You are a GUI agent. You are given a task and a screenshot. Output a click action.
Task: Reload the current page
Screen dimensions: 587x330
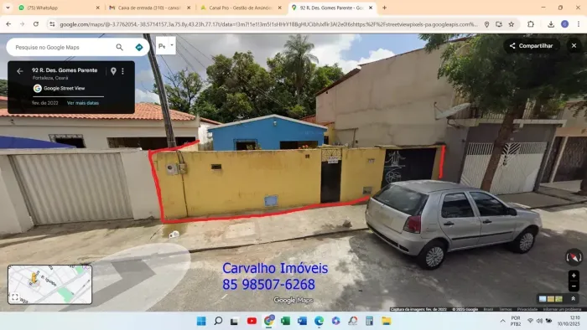[x=36, y=24]
